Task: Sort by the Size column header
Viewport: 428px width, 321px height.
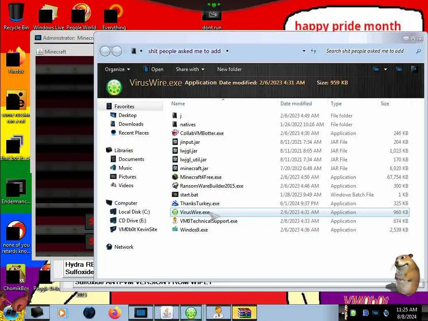Action: point(385,104)
